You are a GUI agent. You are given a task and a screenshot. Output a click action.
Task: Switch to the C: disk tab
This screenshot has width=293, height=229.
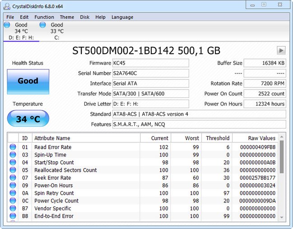(56, 31)
